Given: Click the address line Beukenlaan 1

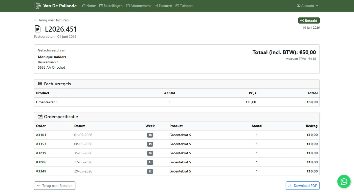Looking at the screenshot, I should pyautogui.click(x=48, y=62).
